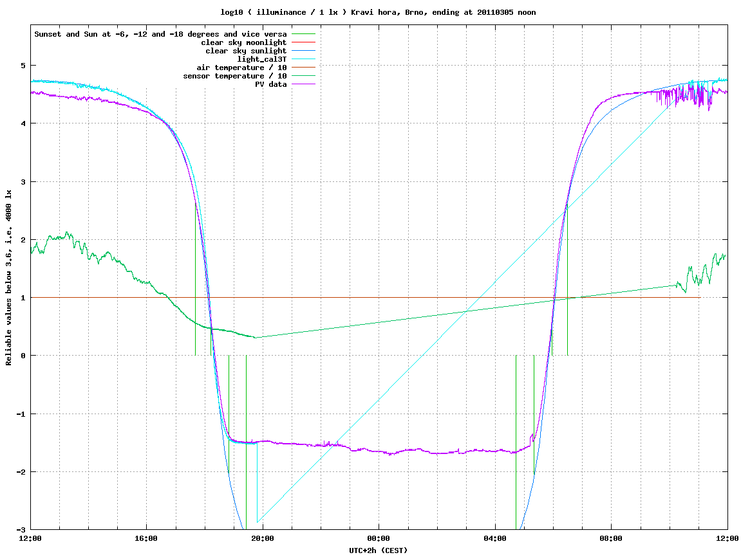
Task: Click the purple line sample next to PV data
Action: [303, 84]
